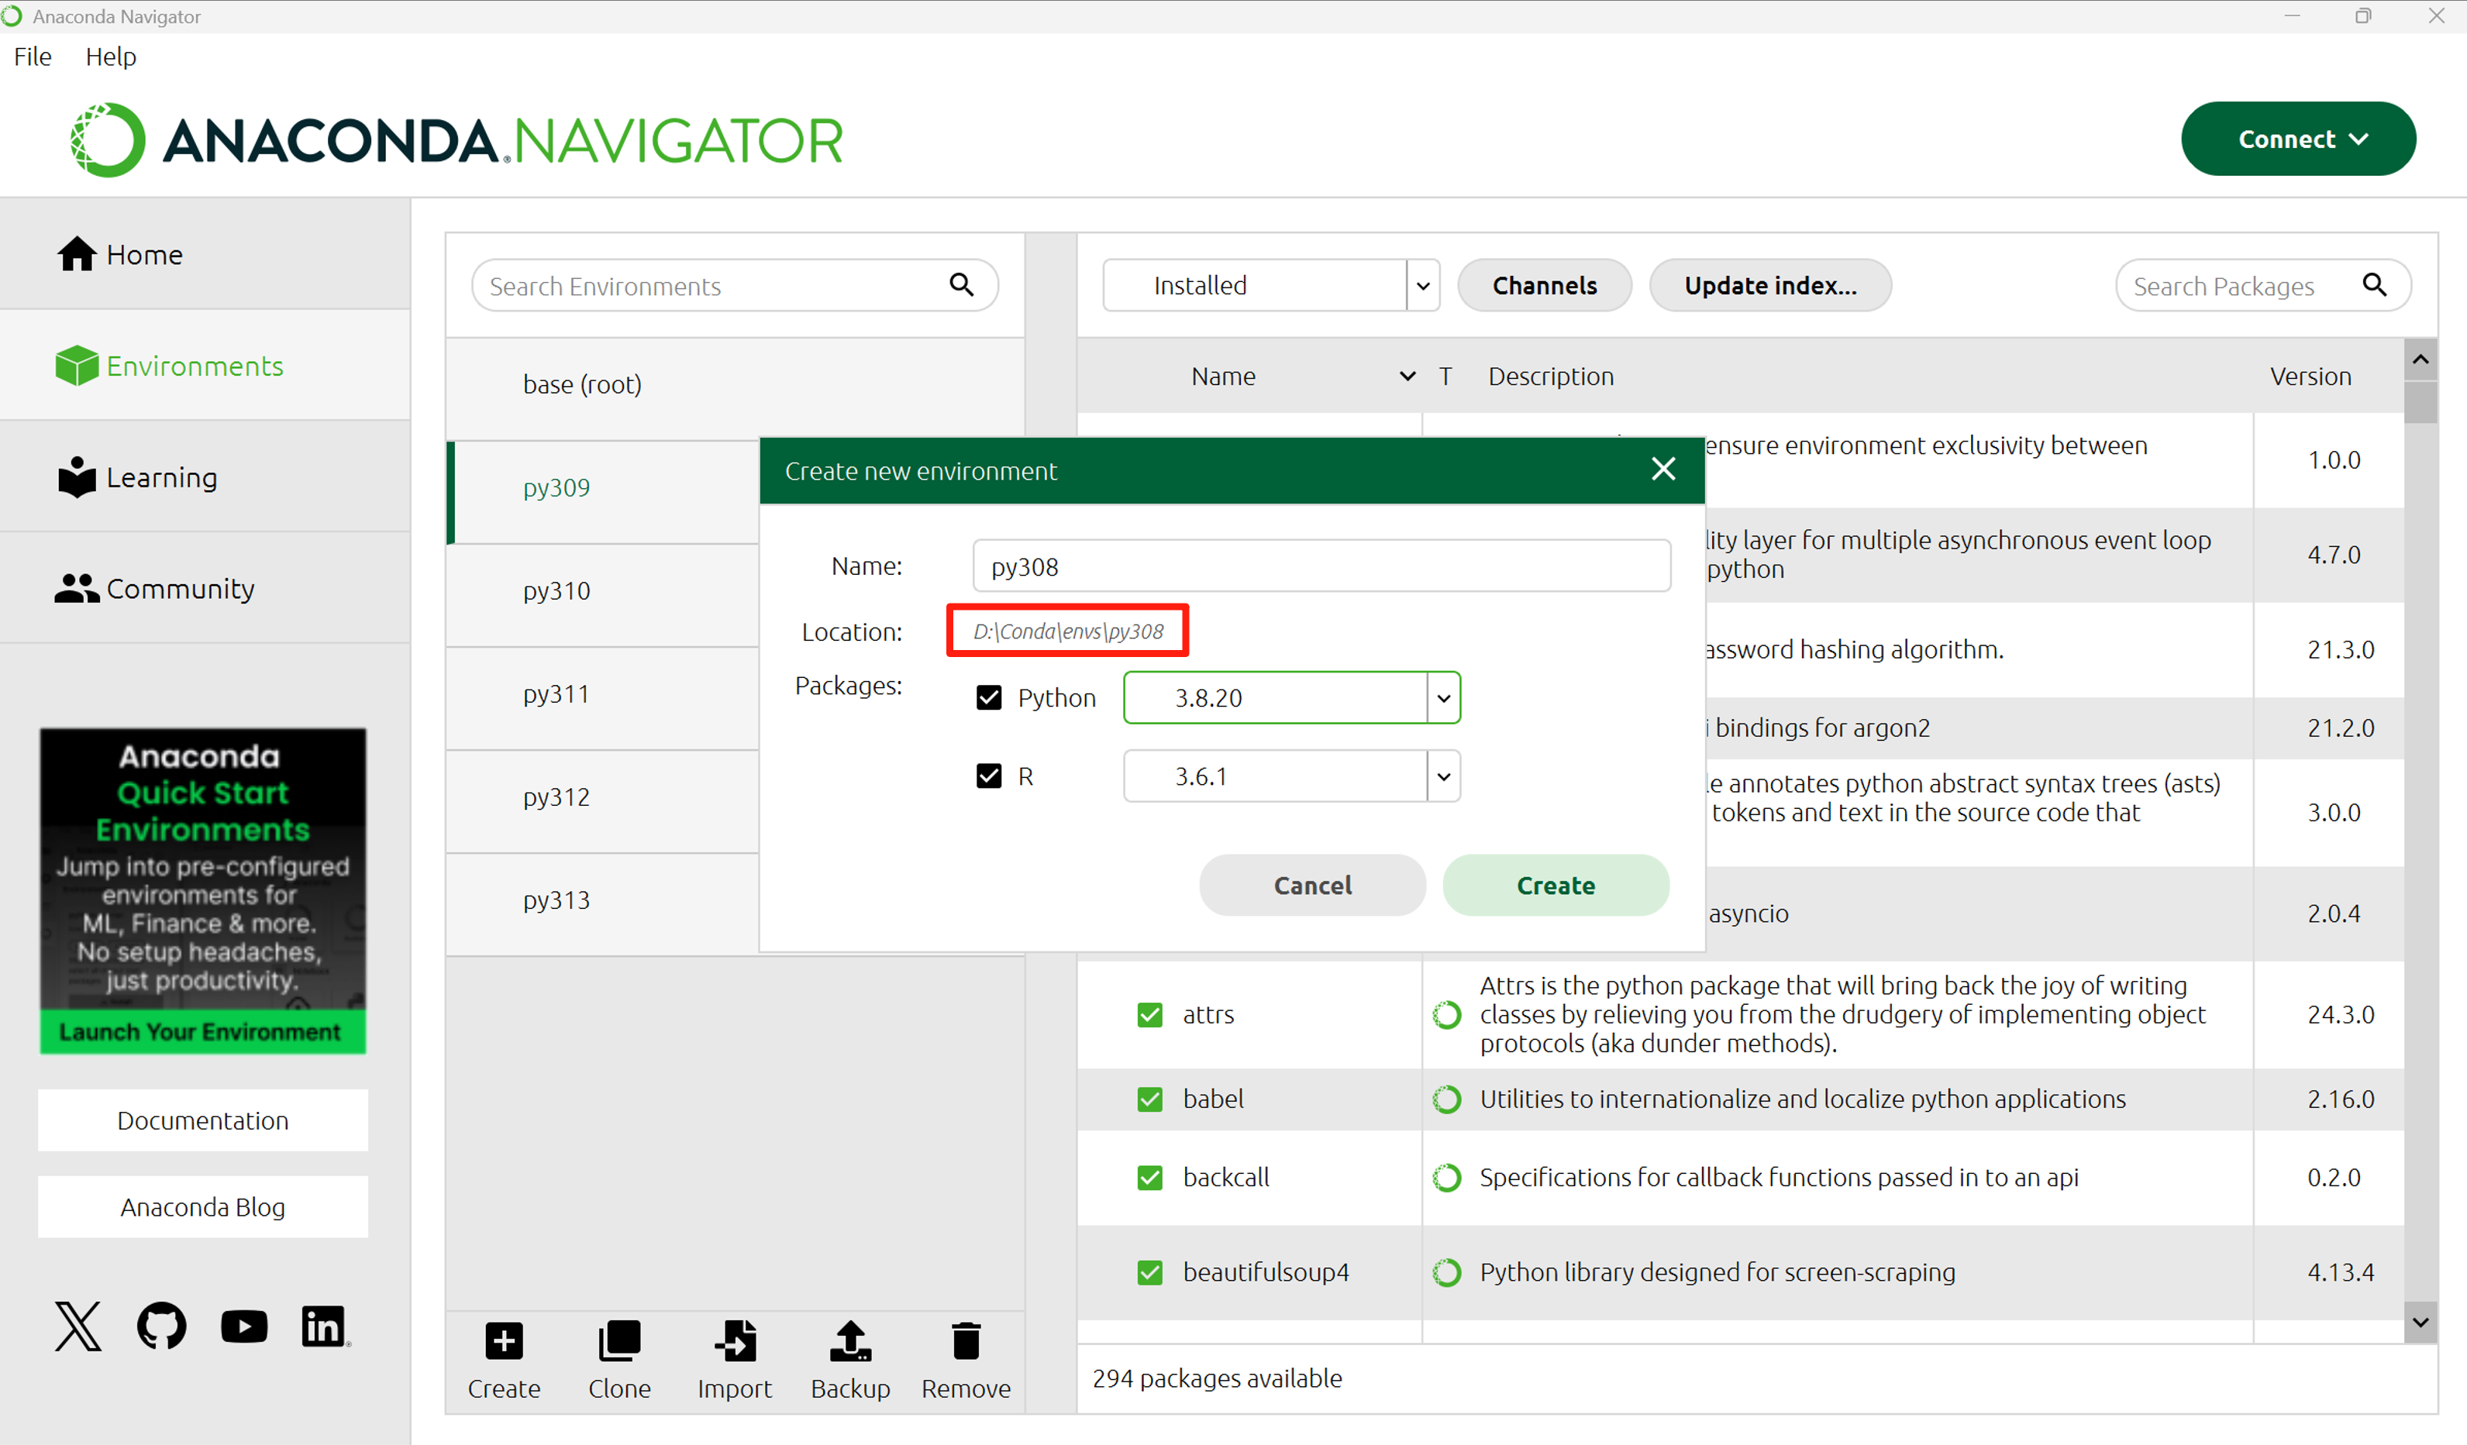
Task: Click the Remove environment trash icon
Action: (966, 1341)
